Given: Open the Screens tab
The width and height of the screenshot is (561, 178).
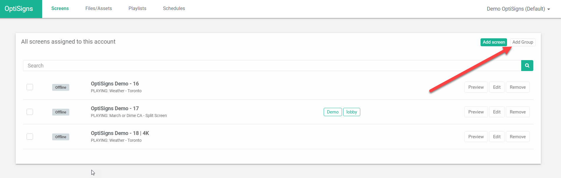Looking at the screenshot, I should tap(60, 9).
